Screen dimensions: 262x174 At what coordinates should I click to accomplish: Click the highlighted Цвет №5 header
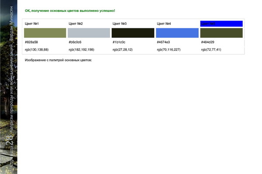221,24
